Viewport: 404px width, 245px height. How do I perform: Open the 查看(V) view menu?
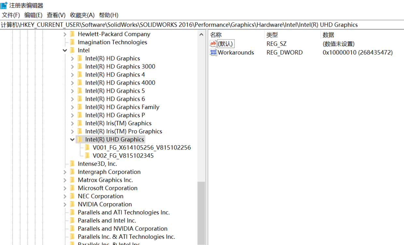[x=56, y=15]
